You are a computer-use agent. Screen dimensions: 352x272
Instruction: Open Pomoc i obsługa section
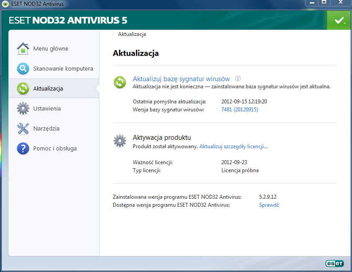54,148
